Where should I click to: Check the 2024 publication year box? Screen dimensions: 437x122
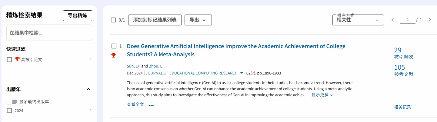(x=9, y=111)
